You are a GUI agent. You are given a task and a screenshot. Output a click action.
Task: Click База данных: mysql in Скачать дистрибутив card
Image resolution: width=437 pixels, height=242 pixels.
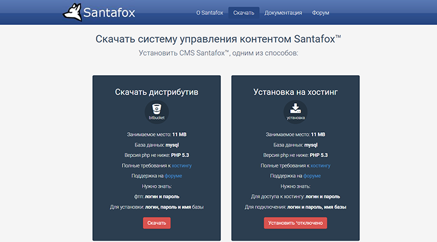(x=157, y=145)
